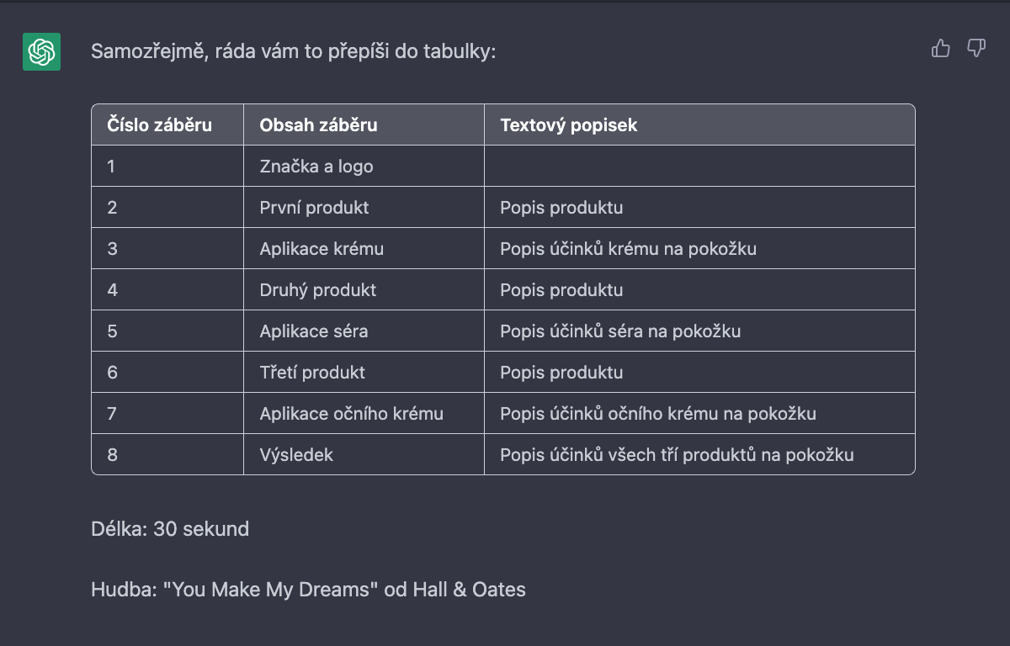
Task: Click the "Aplikace očního krému" cell
Action: 364,414
